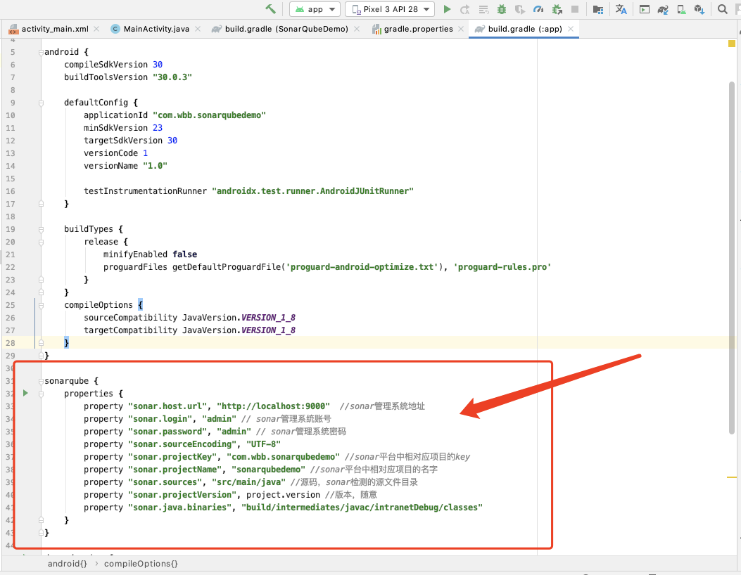Click the Translate plugin icon in toolbar
Viewport: 741px width, 575px height.
coord(621,9)
